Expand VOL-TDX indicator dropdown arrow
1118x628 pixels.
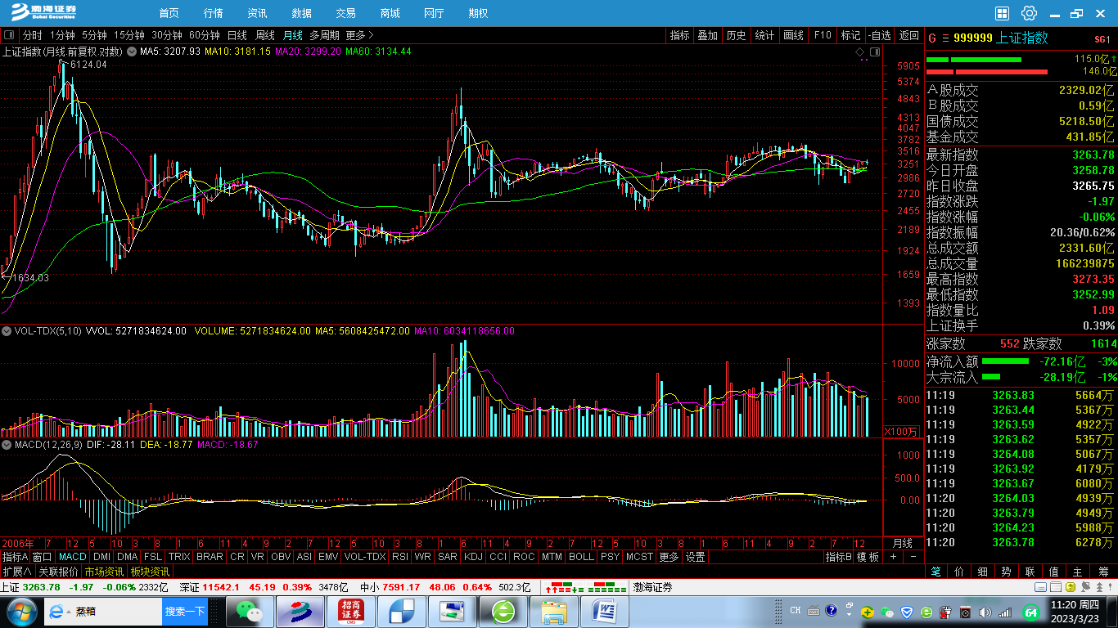pos(7,331)
